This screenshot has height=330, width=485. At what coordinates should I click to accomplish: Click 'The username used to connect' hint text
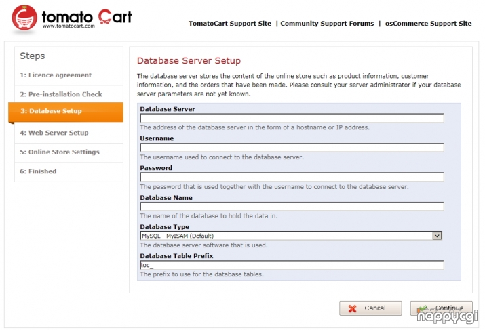[222, 157]
